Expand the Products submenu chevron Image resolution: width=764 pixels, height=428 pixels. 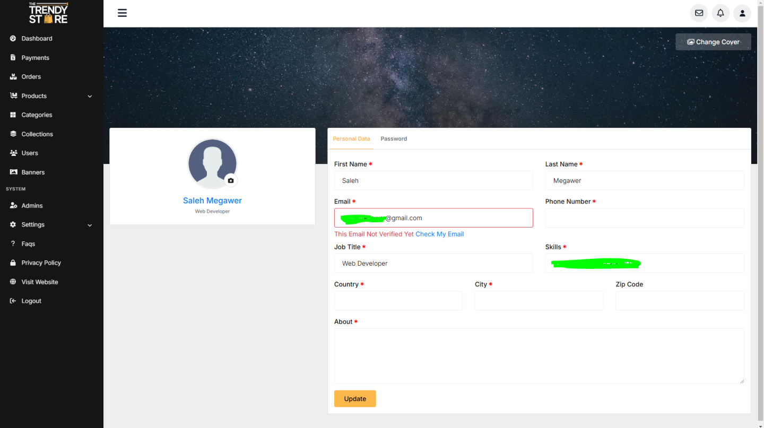(90, 97)
